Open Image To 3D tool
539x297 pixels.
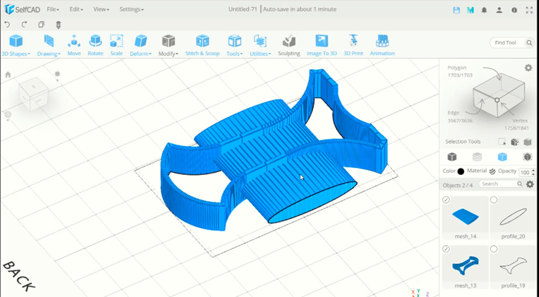pos(322,45)
